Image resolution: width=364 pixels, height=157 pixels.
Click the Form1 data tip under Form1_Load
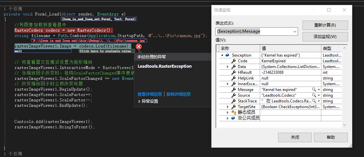99,19
